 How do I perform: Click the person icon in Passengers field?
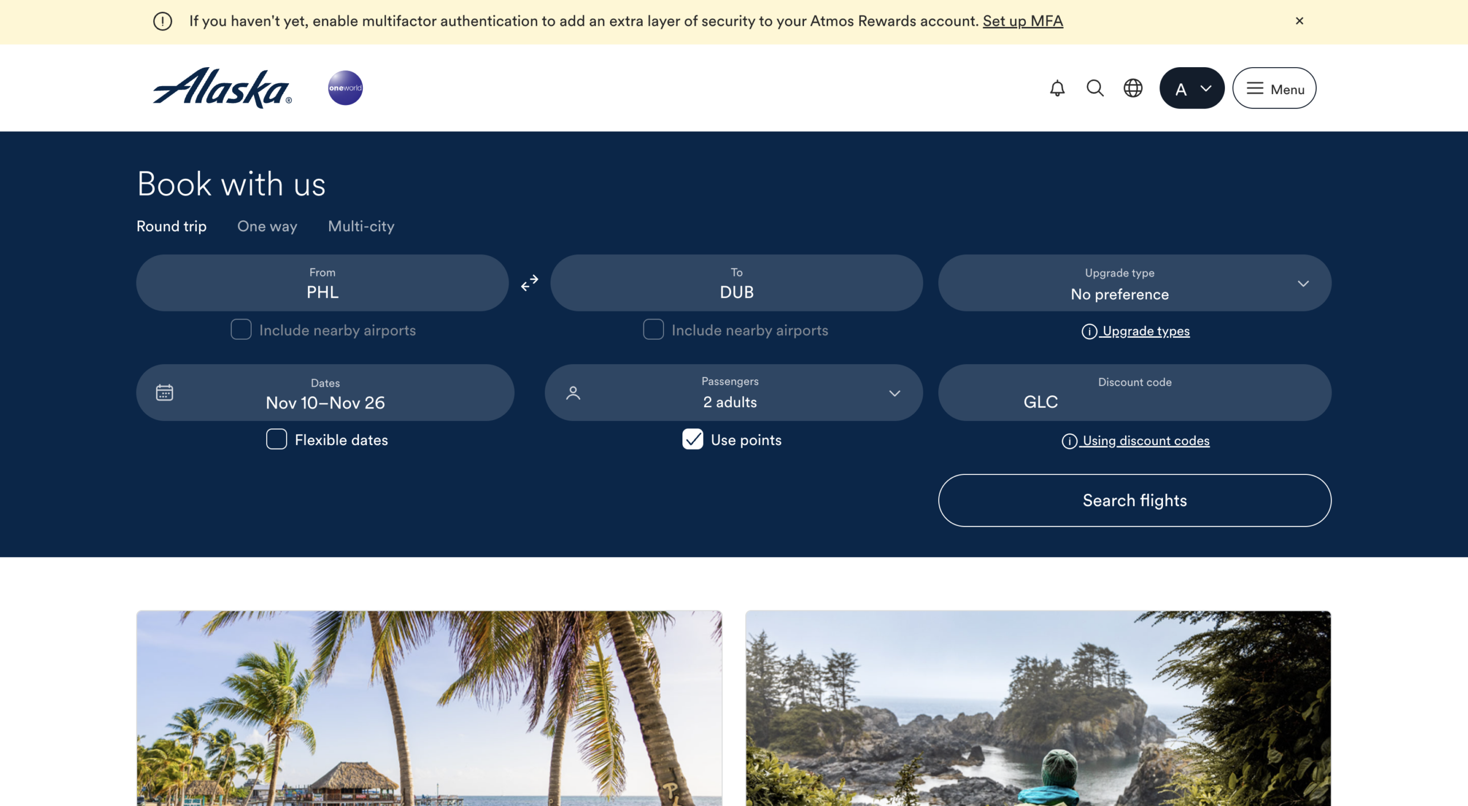tap(573, 393)
